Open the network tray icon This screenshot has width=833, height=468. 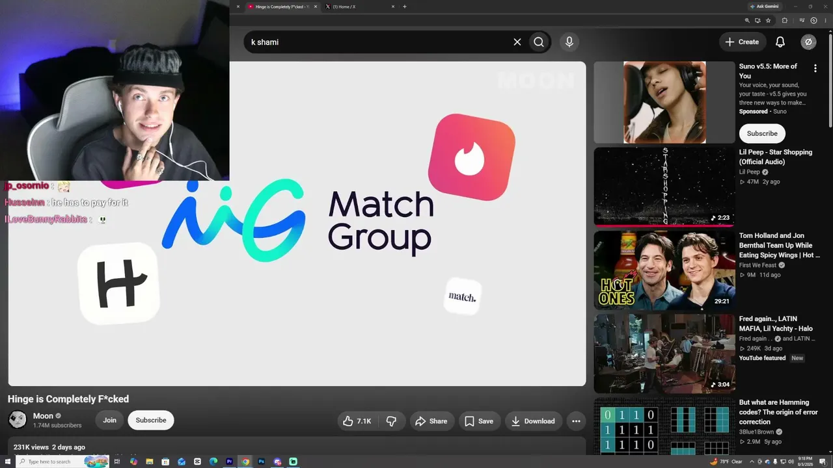[783, 461]
